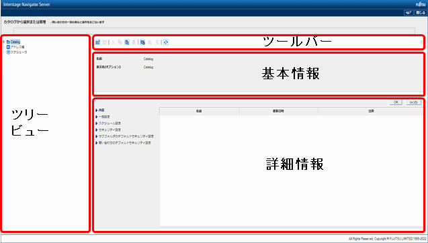Click the 名前 column header

tap(199, 111)
